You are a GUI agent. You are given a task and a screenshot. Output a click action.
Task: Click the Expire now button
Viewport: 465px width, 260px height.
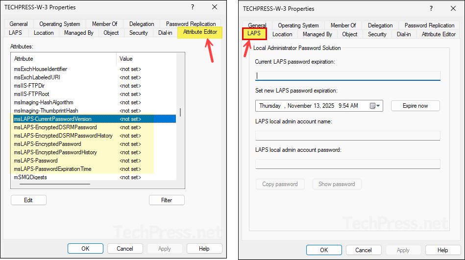[415, 106]
